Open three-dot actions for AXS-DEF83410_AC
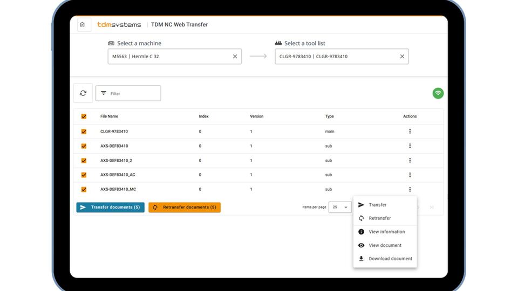The image size is (518, 291). (410, 175)
